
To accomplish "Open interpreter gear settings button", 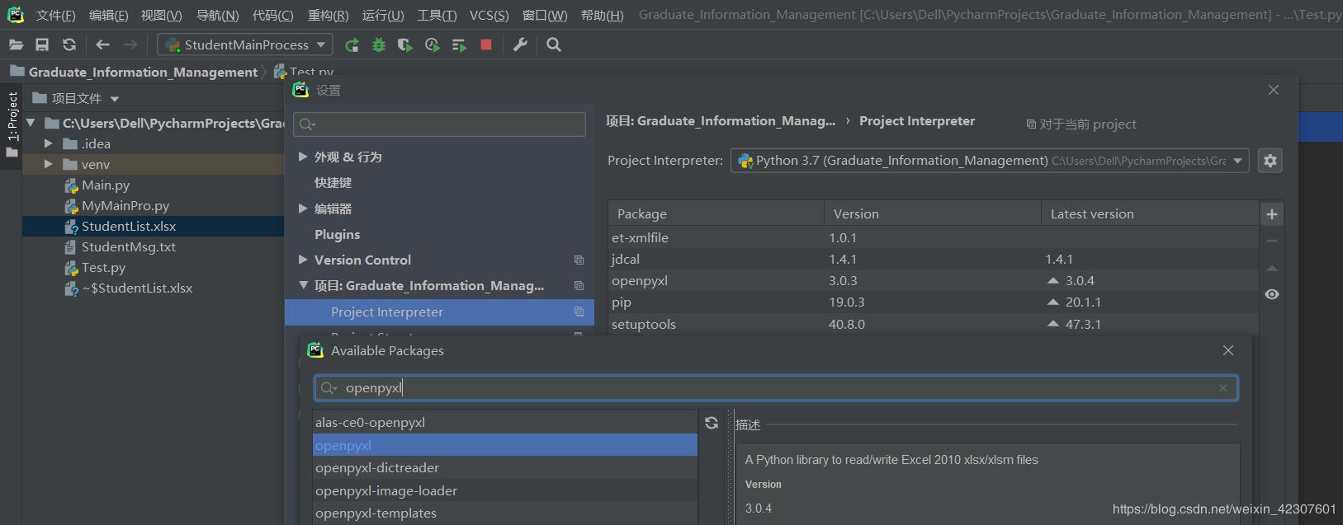I will (x=1270, y=161).
